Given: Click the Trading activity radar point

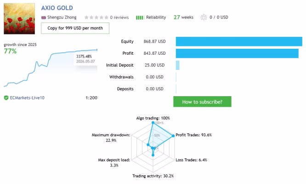Looking at the screenshot, I should pos(153,155).
